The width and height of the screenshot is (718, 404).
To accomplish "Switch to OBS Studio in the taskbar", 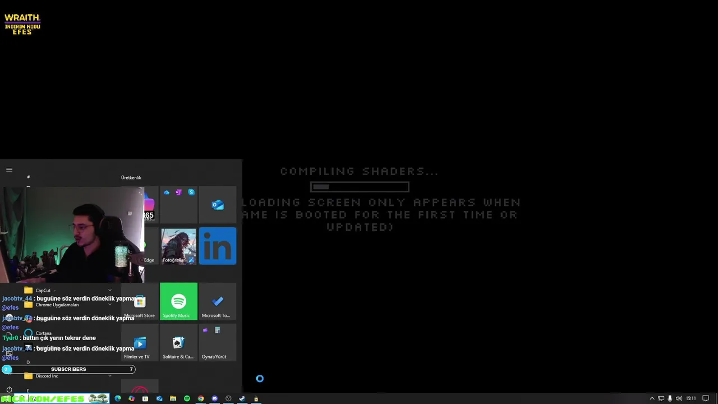I will point(228,398).
